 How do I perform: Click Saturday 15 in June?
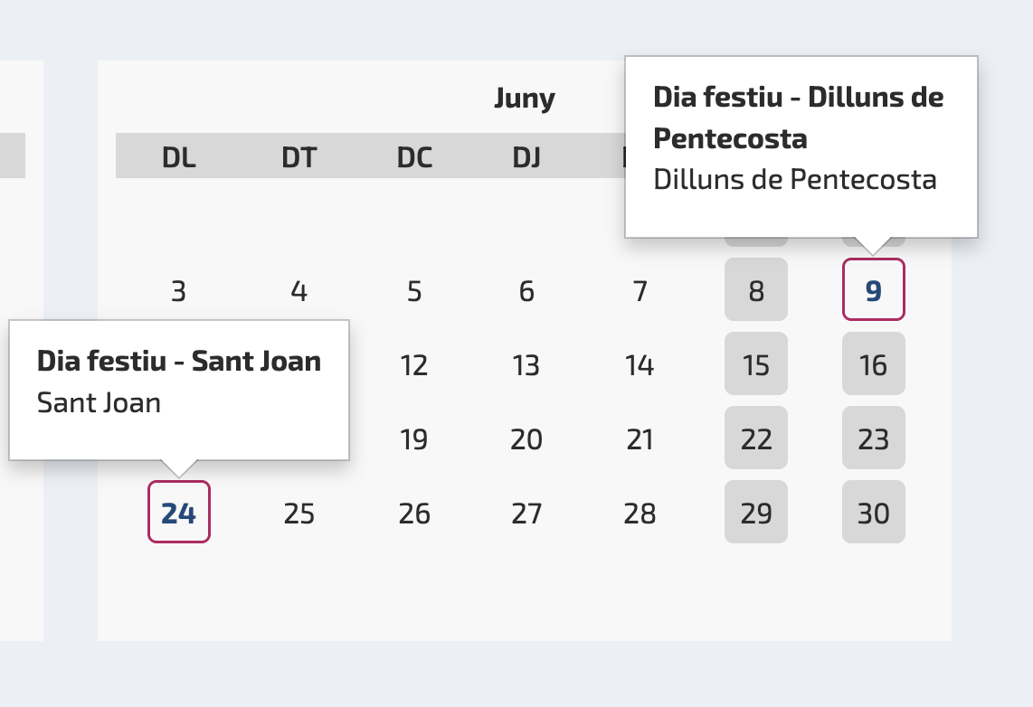coord(756,364)
